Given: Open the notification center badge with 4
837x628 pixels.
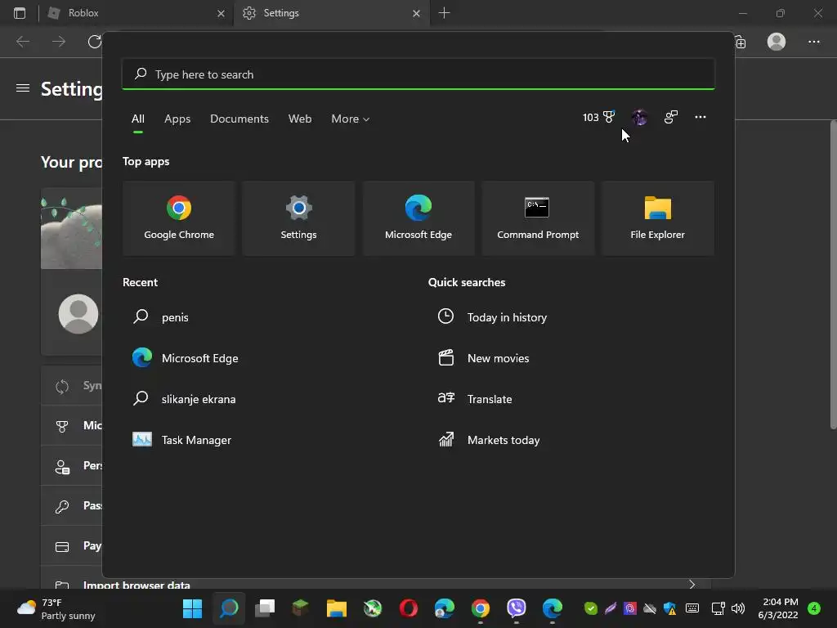Looking at the screenshot, I should (814, 608).
